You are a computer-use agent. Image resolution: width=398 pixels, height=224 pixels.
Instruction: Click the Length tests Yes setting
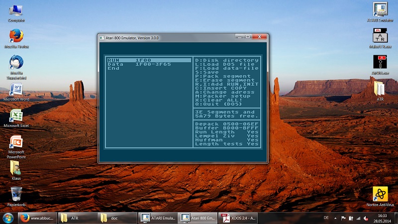(227, 144)
